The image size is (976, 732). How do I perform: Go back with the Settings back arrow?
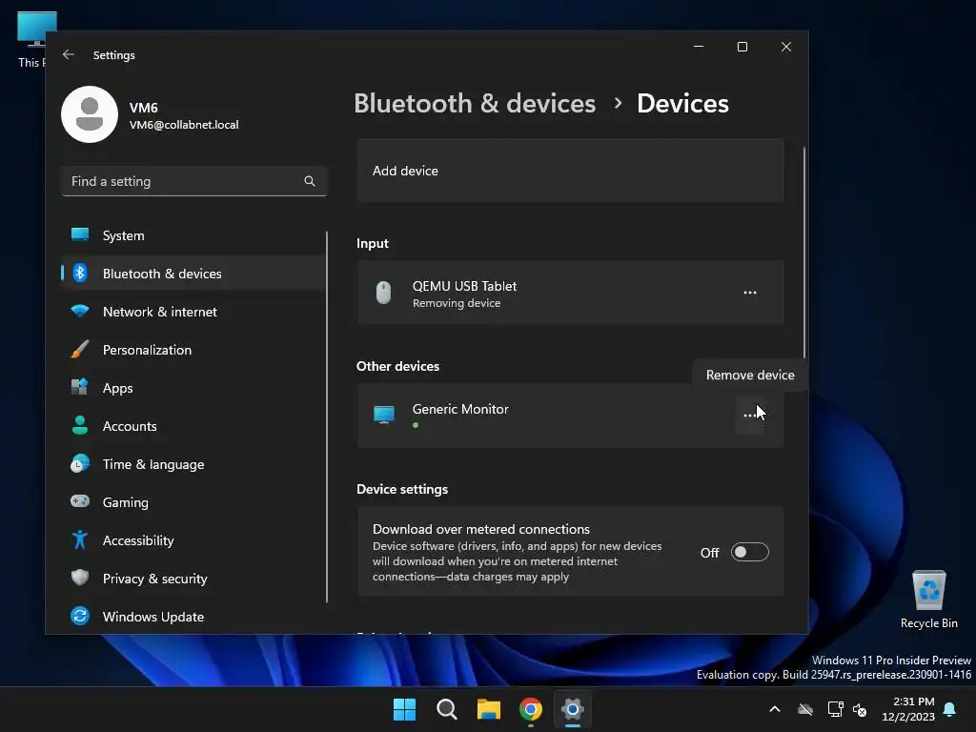point(69,54)
